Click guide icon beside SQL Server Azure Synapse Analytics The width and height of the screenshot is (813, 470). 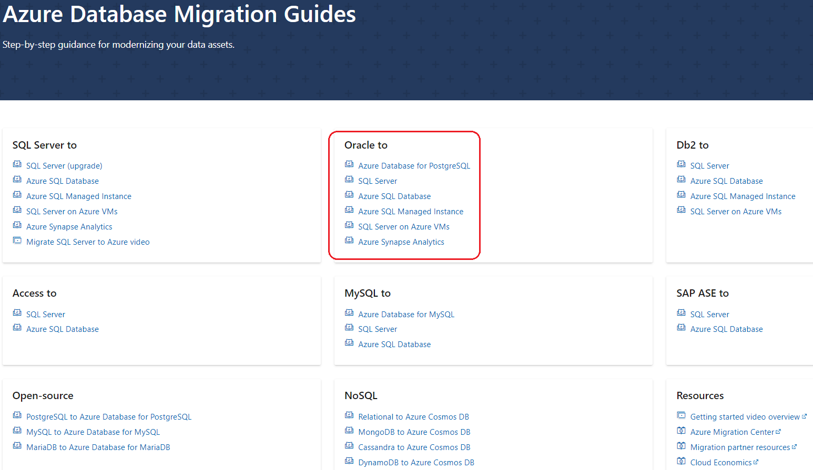[x=17, y=225]
